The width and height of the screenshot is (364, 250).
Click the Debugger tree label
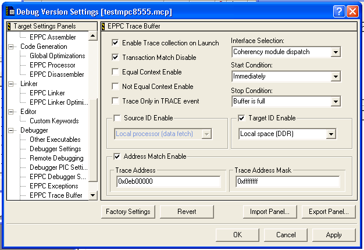point(34,130)
